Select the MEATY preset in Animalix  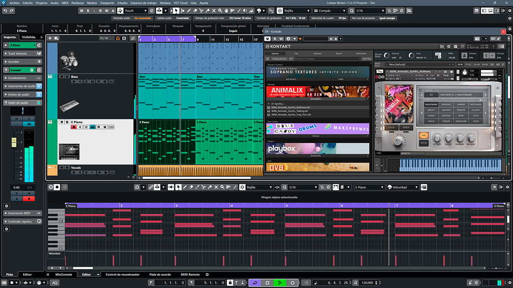[x=431, y=110]
